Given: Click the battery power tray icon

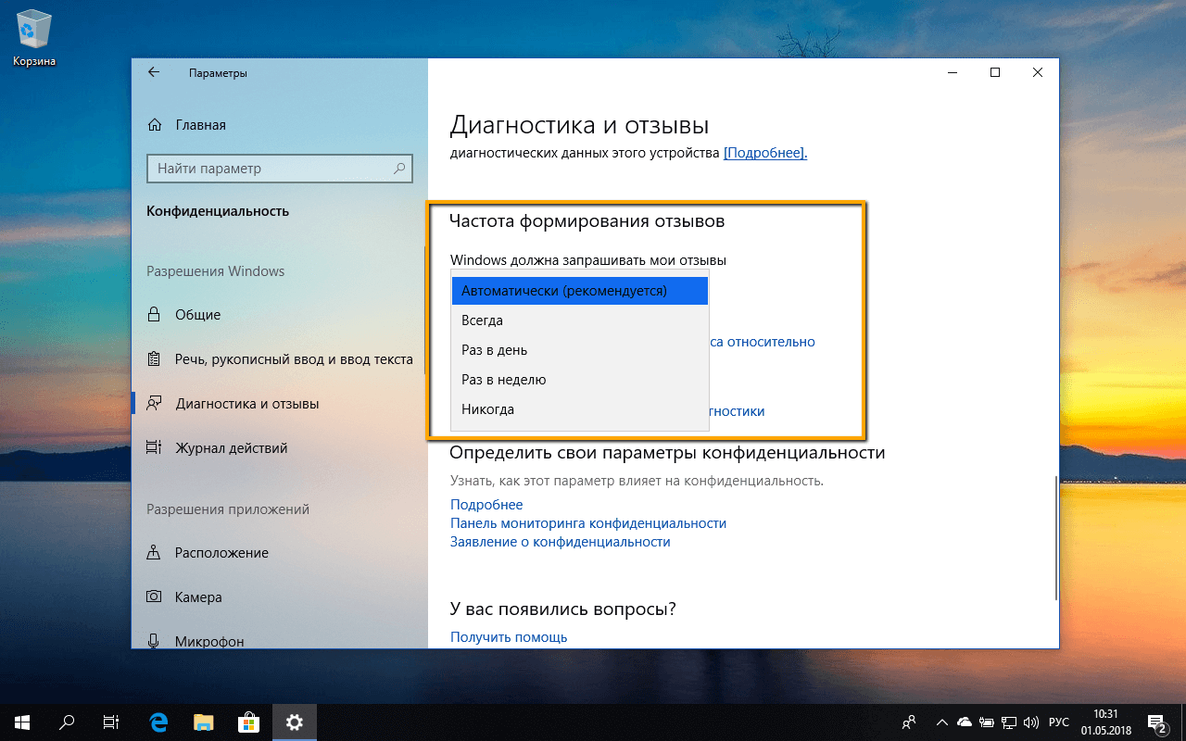Looking at the screenshot, I should pos(988,722).
